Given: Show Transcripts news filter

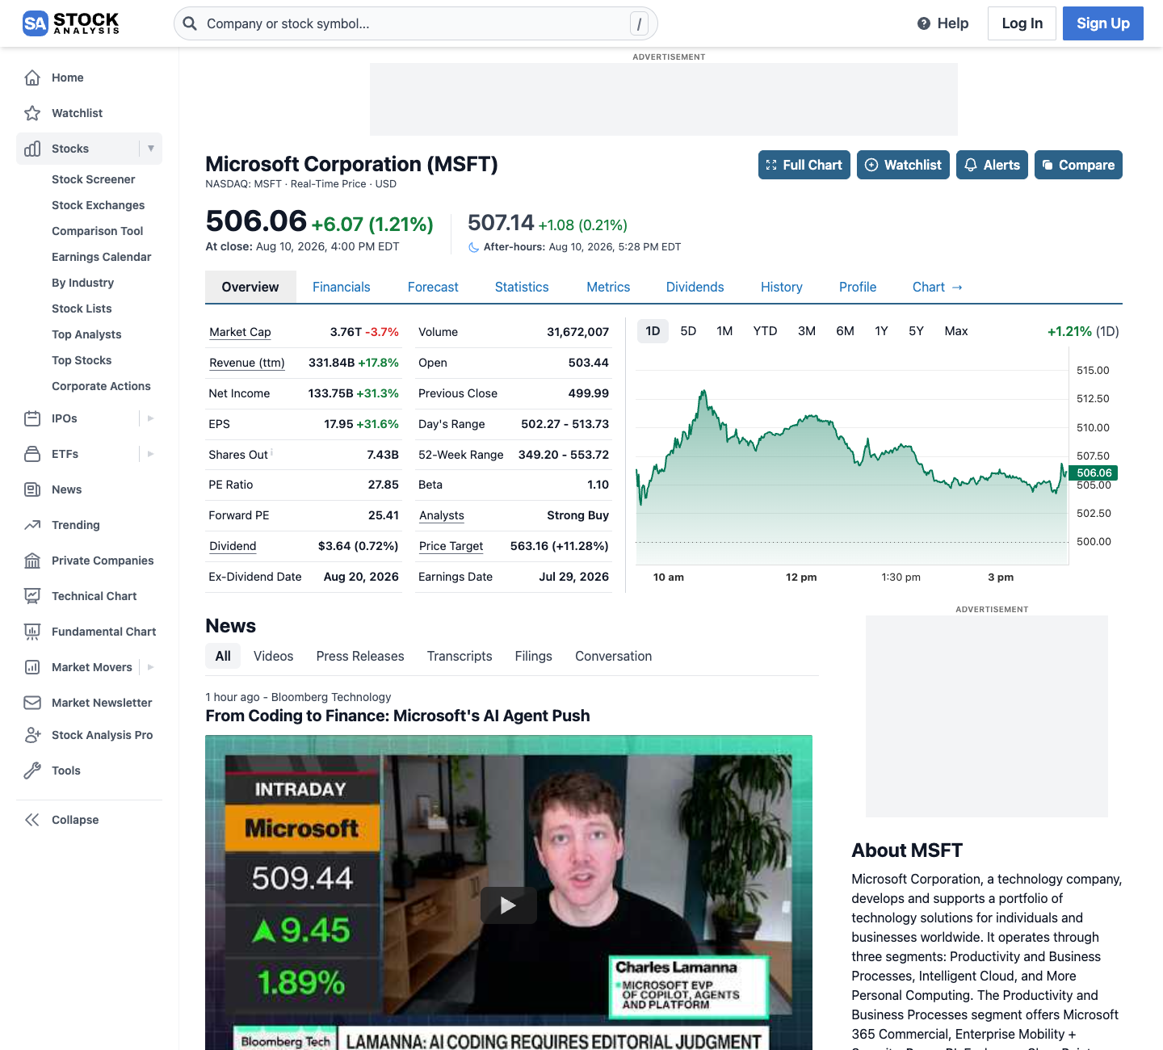Looking at the screenshot, I should (x=460, y=657).
